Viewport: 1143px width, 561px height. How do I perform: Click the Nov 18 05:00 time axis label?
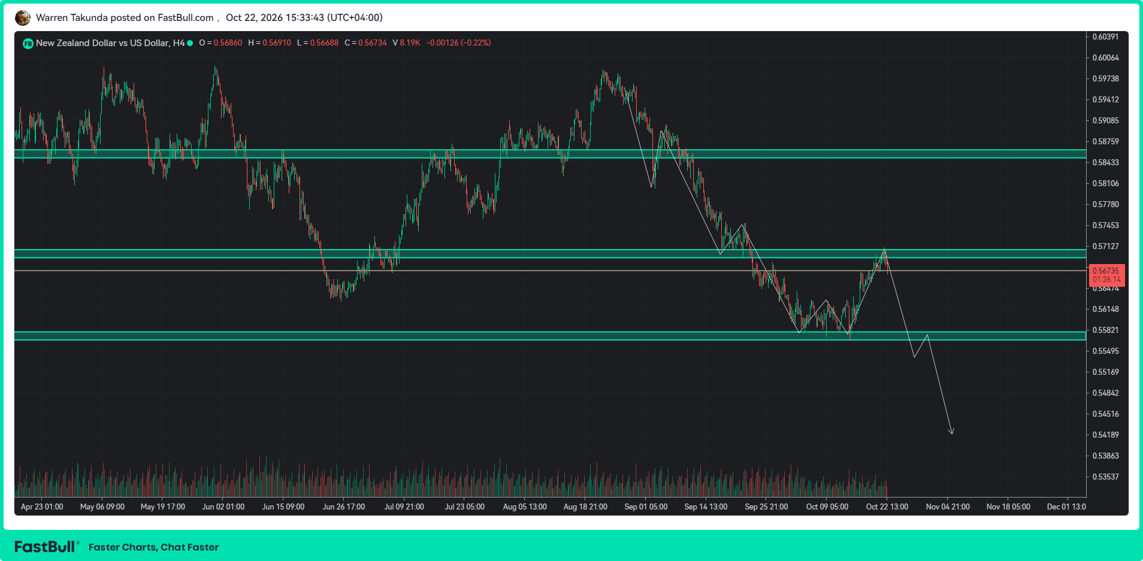1008,507
